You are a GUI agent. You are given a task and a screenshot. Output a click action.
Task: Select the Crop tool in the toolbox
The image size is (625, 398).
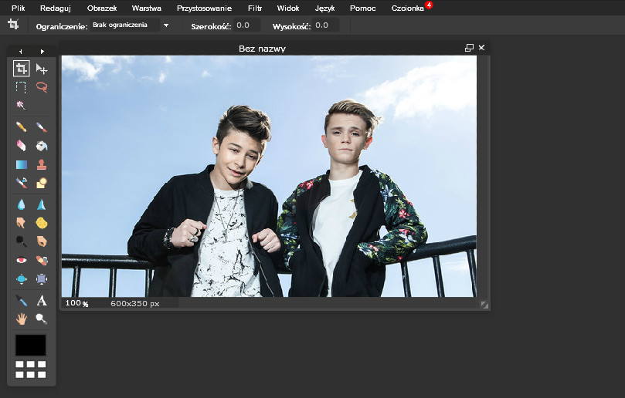click(x=22, y=69)
